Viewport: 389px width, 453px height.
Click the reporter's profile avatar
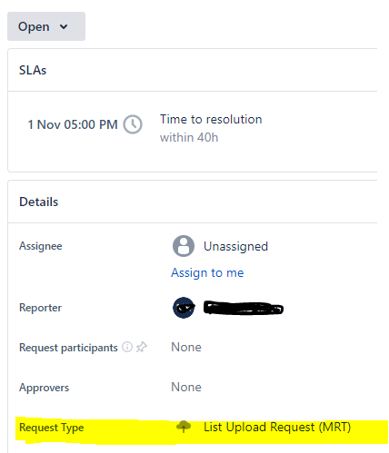(184, 308)
